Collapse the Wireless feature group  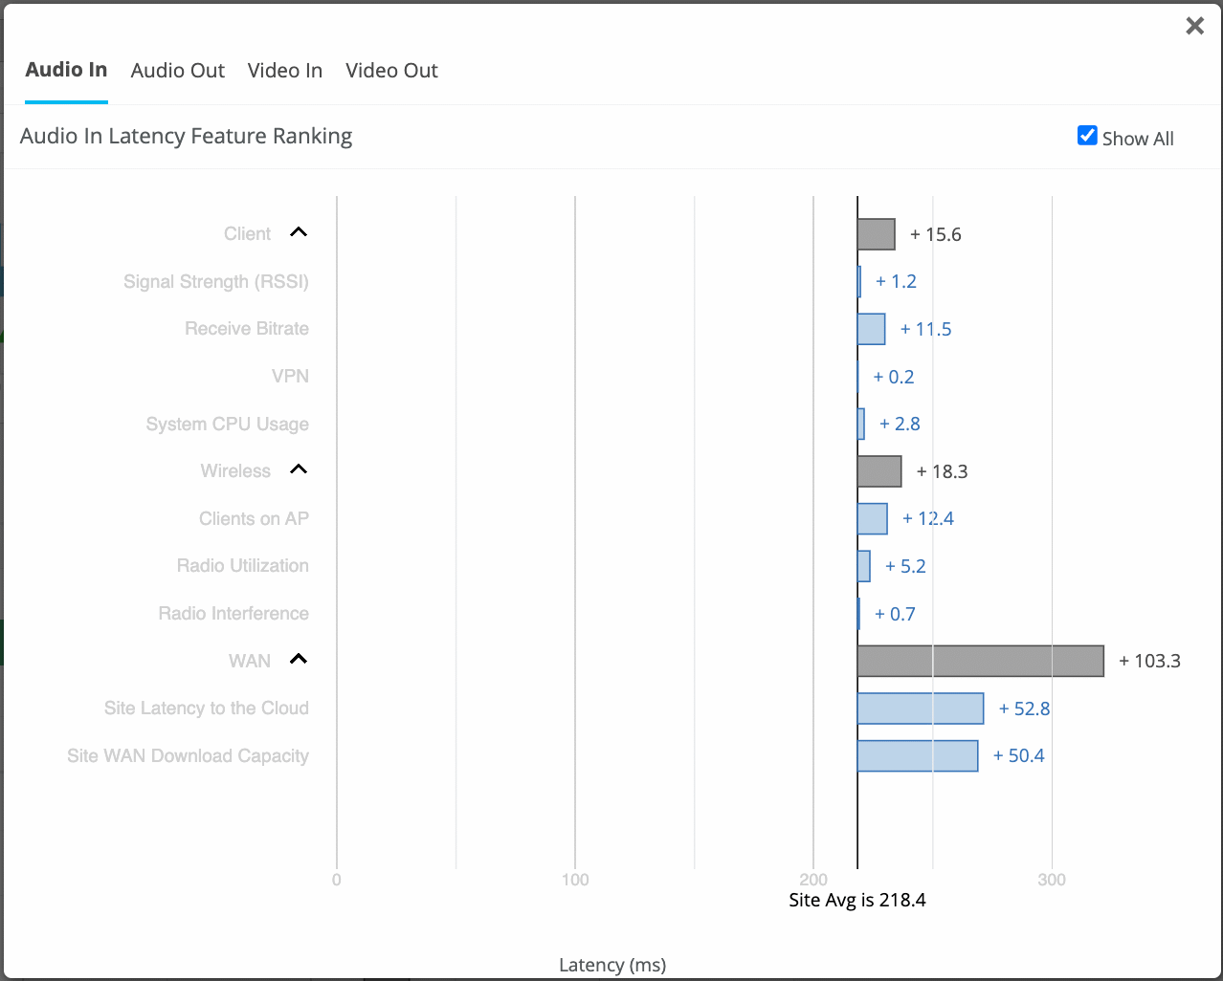pyautogui.click(x=298, y=469)
